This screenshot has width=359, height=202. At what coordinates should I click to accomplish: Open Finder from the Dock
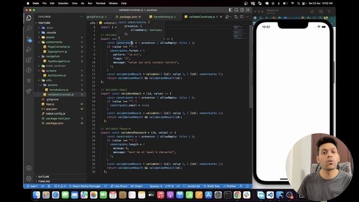coord(36,195)
